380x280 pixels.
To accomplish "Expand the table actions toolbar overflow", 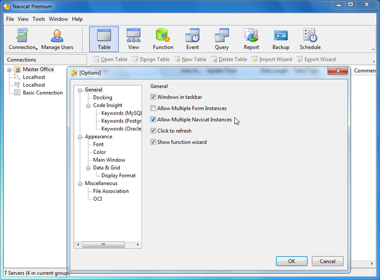I will tap(374, 61).
